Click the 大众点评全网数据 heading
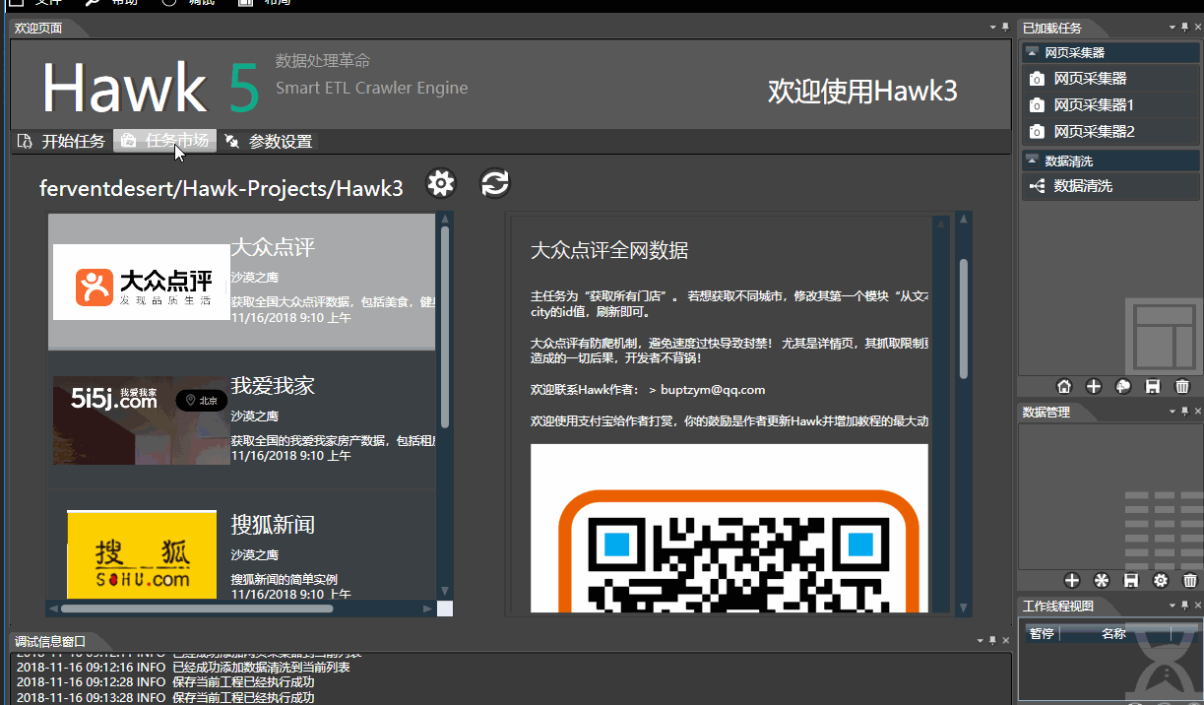 (609, 250)
